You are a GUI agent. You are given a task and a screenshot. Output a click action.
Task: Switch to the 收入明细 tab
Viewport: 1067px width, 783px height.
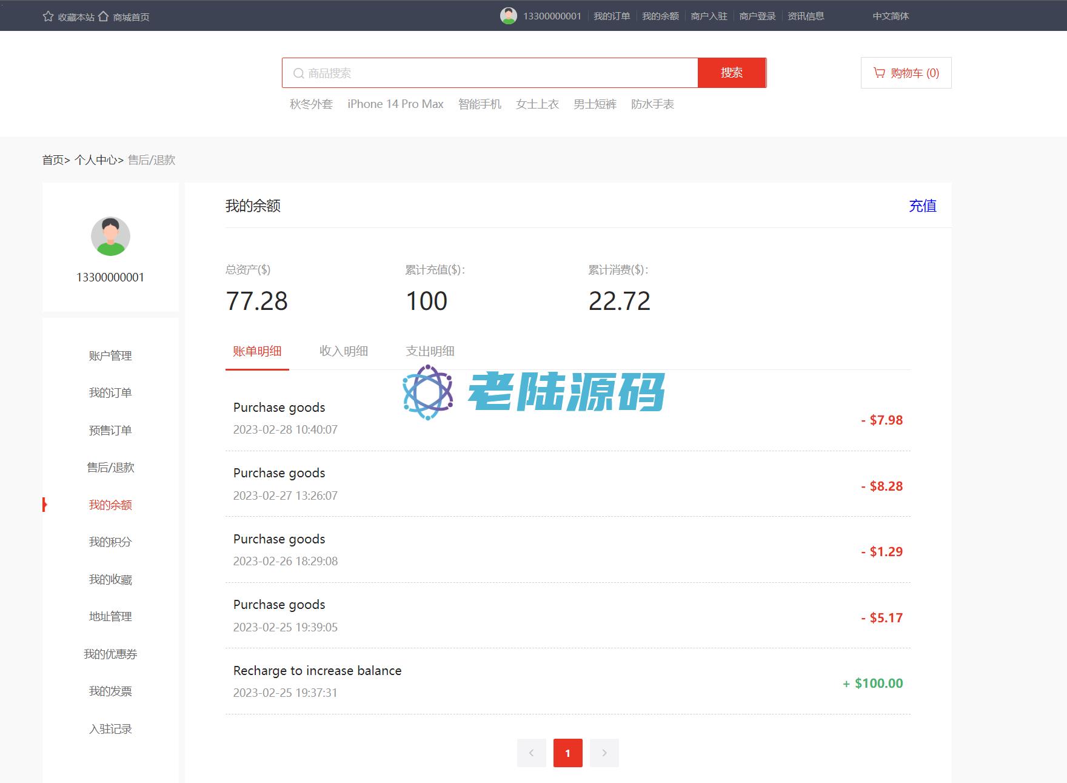coord(343,351)
